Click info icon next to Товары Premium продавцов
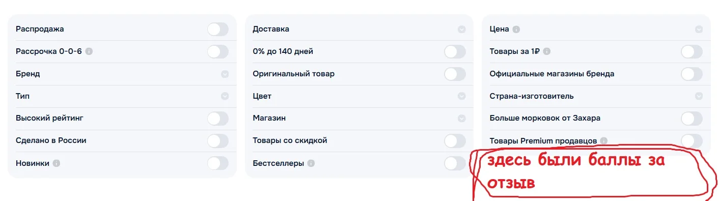The height and width of the screenshot is (201, 719). [x=603, y=140]
